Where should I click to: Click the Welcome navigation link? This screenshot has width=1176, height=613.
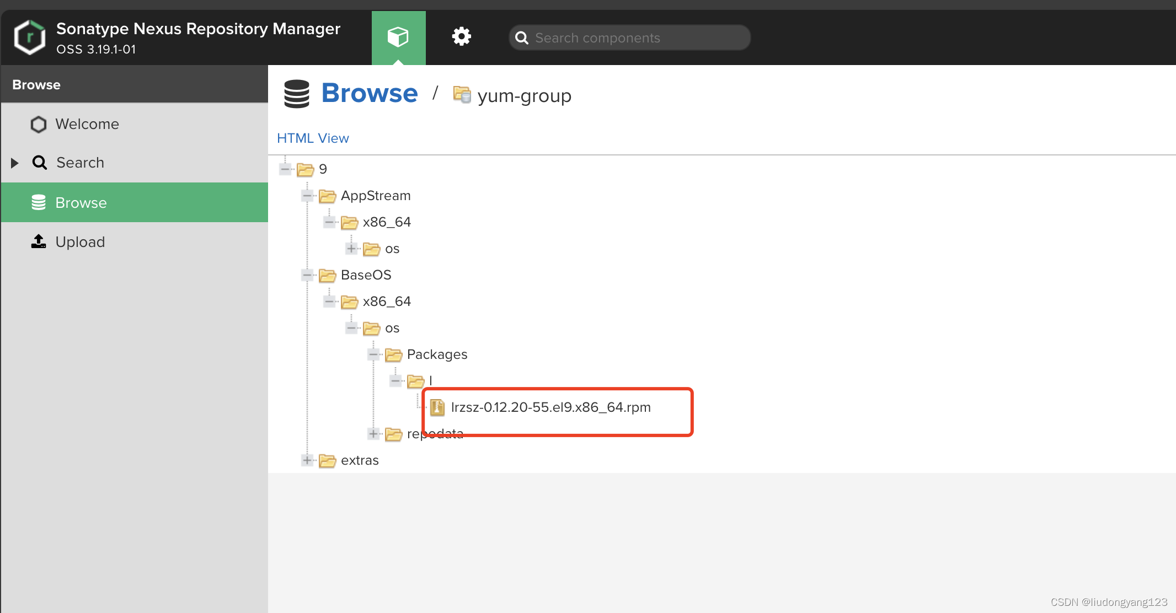click(x=88, y=123)
